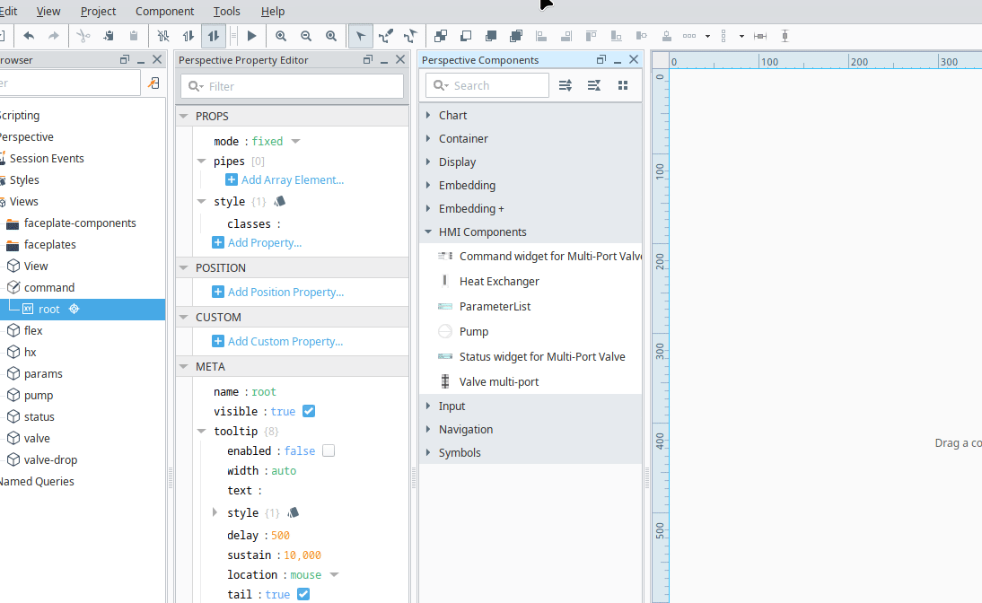Collapse all categories in Perspective Components
The height and width of the screenshot is (603, 982).
[x=594, y=85]
